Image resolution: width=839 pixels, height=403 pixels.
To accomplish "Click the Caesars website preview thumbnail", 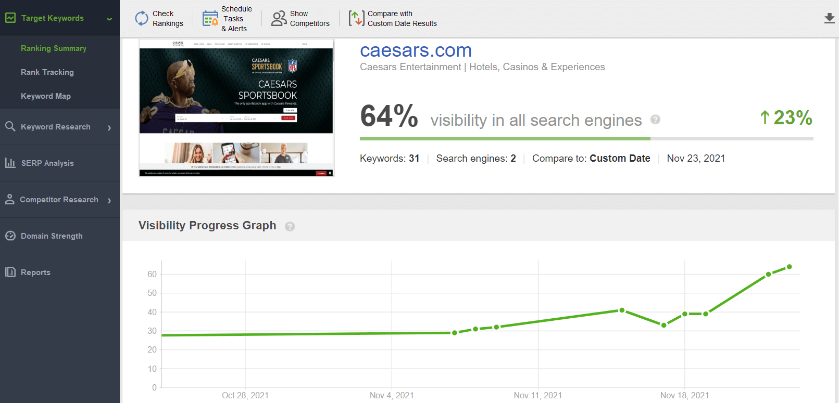I will (236, 108).
